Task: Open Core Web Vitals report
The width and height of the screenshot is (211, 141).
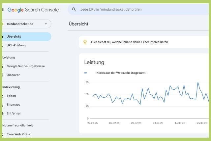Action: tap(18, 134)
